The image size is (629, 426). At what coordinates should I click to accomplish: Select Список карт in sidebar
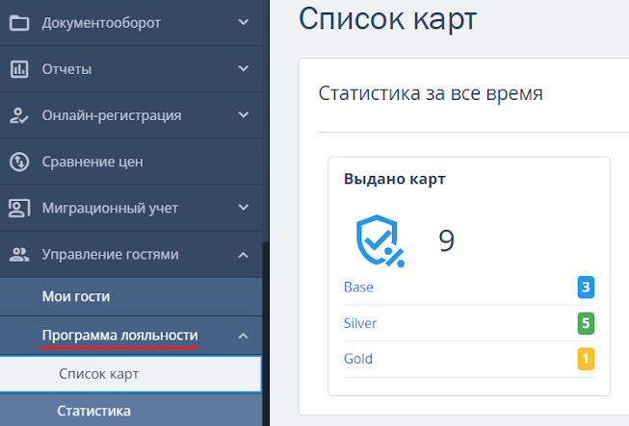coord(98,374)
